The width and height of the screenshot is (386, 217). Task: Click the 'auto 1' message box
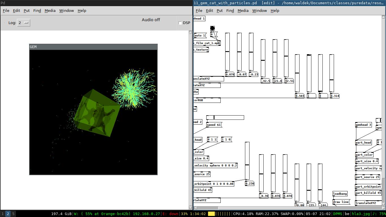(x=200, y=35)
